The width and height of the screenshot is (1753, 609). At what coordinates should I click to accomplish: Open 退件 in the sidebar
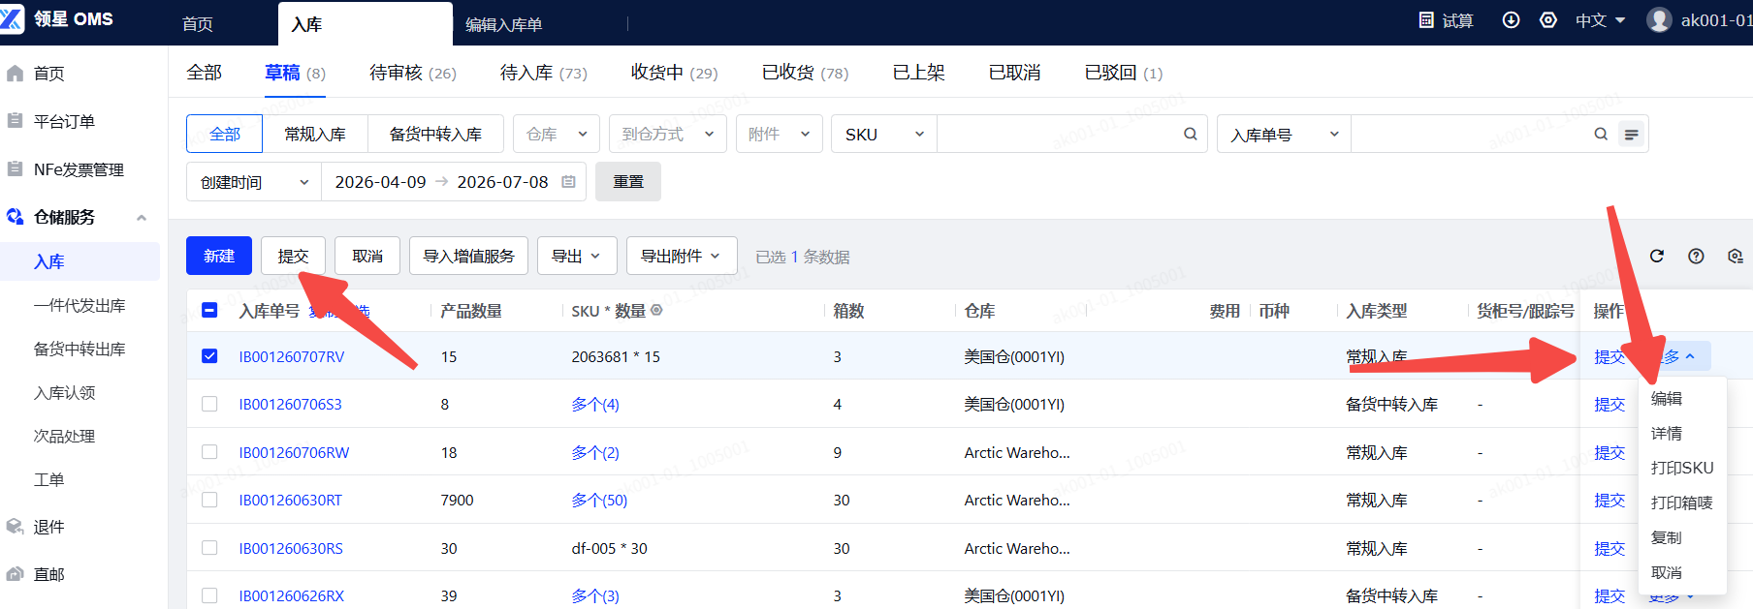tap(48, 527)
